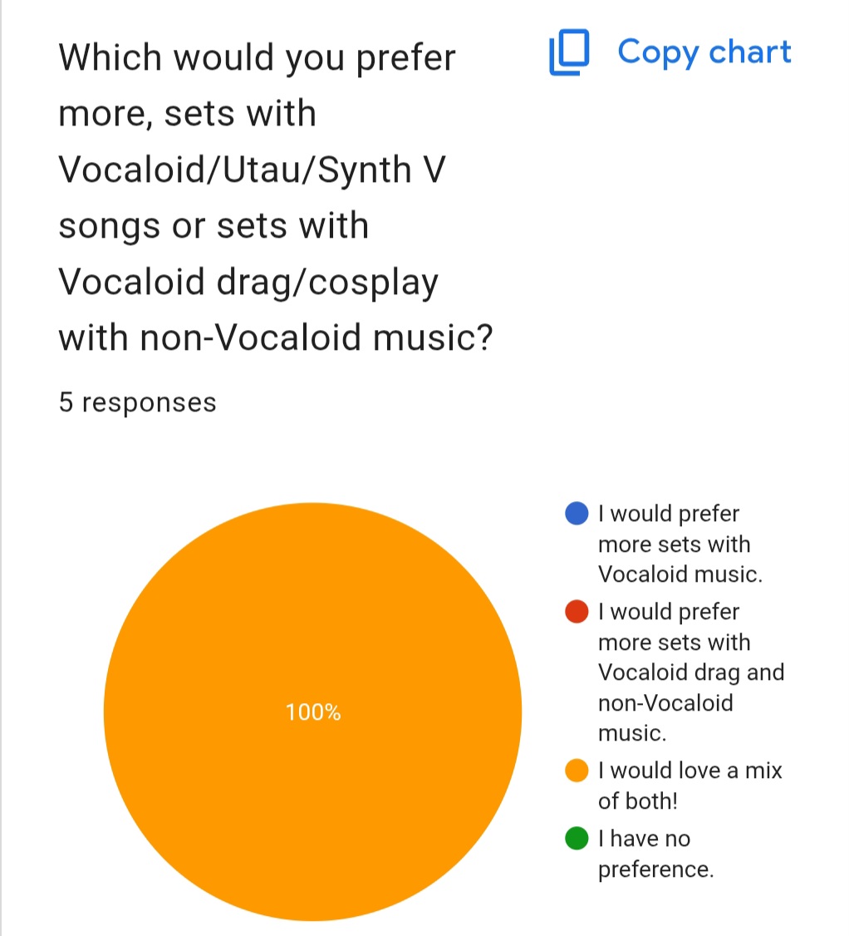
Task: Click legend text 'Vocaloid drag and non-Vocaloid music.'
Action: pyautogui.click(x=691, y=702)
